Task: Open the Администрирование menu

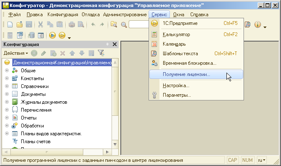Action: click(x=124, y=15)
